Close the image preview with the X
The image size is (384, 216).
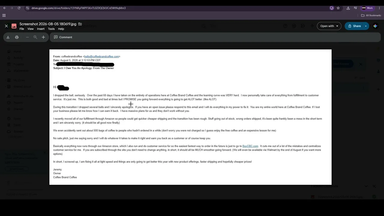[x=6, y=26]
